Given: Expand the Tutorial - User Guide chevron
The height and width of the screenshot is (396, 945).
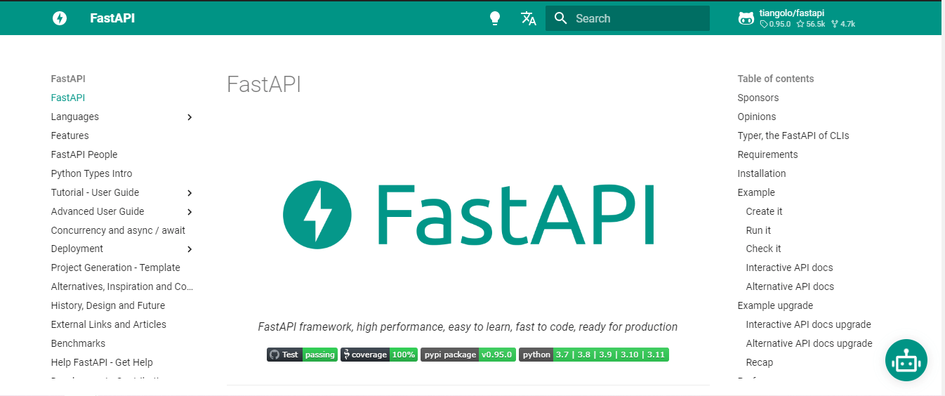Looking at the screenshot, I should 190,193.
